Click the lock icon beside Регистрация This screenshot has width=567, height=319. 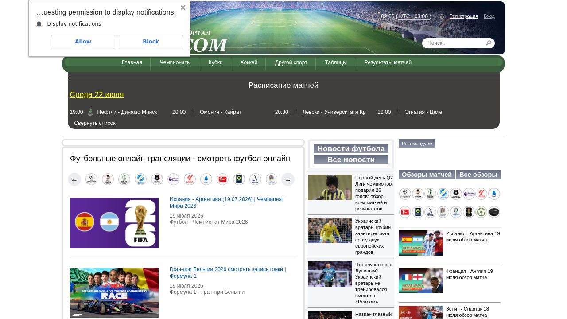click(x=442, y=16)
